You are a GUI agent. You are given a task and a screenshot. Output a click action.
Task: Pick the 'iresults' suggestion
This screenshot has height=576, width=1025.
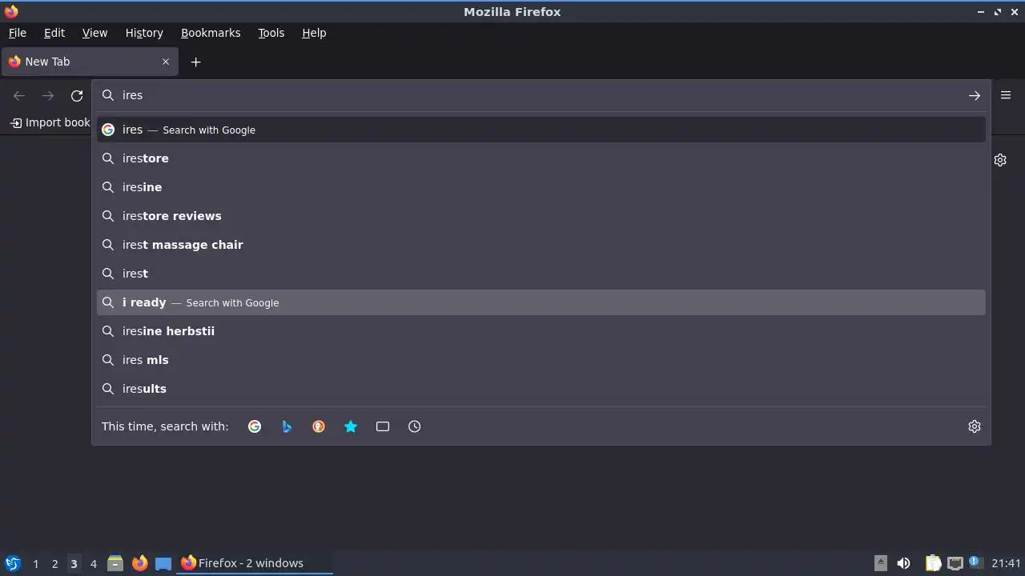(x=541, y=389)
